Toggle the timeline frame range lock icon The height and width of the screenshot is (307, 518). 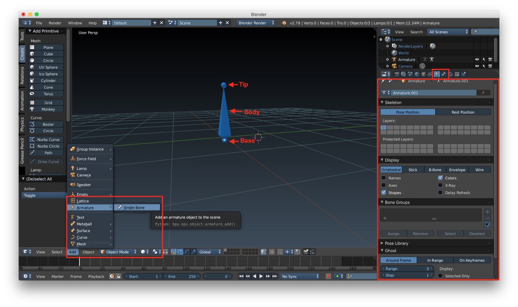(119, 276)
